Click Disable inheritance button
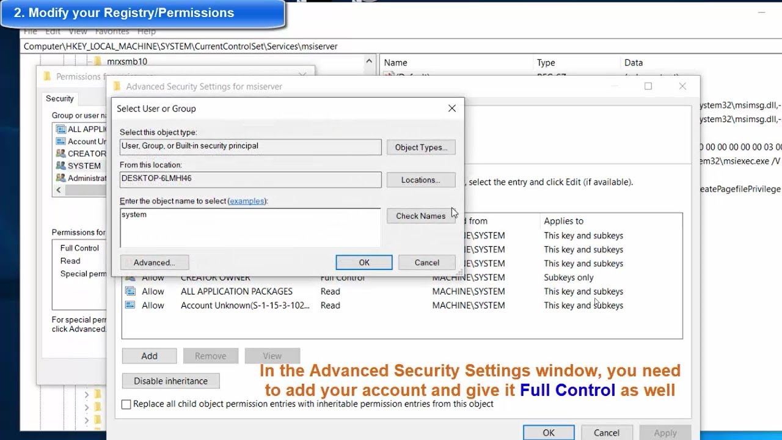 coord(170,381)
